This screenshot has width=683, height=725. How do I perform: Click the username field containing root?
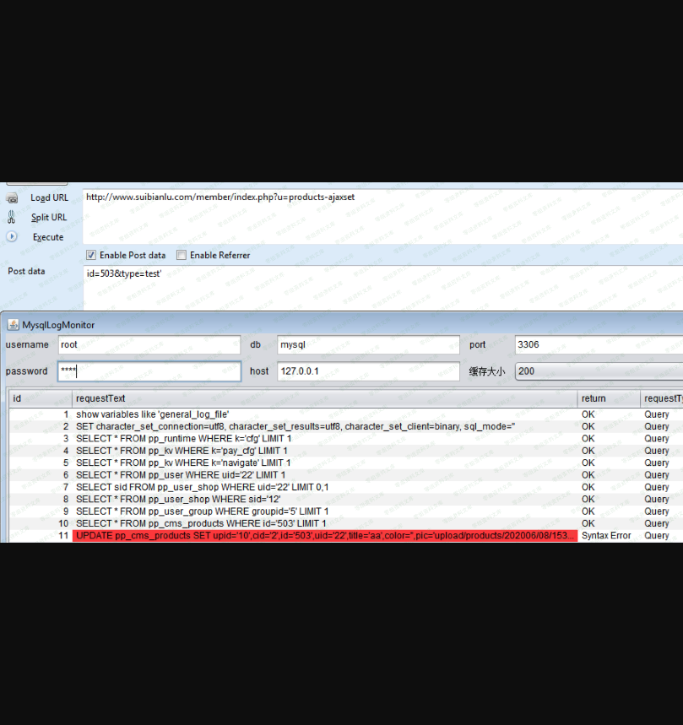click(149, 345)
